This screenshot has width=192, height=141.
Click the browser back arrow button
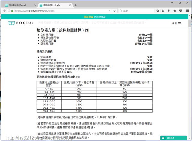point(4,11)
